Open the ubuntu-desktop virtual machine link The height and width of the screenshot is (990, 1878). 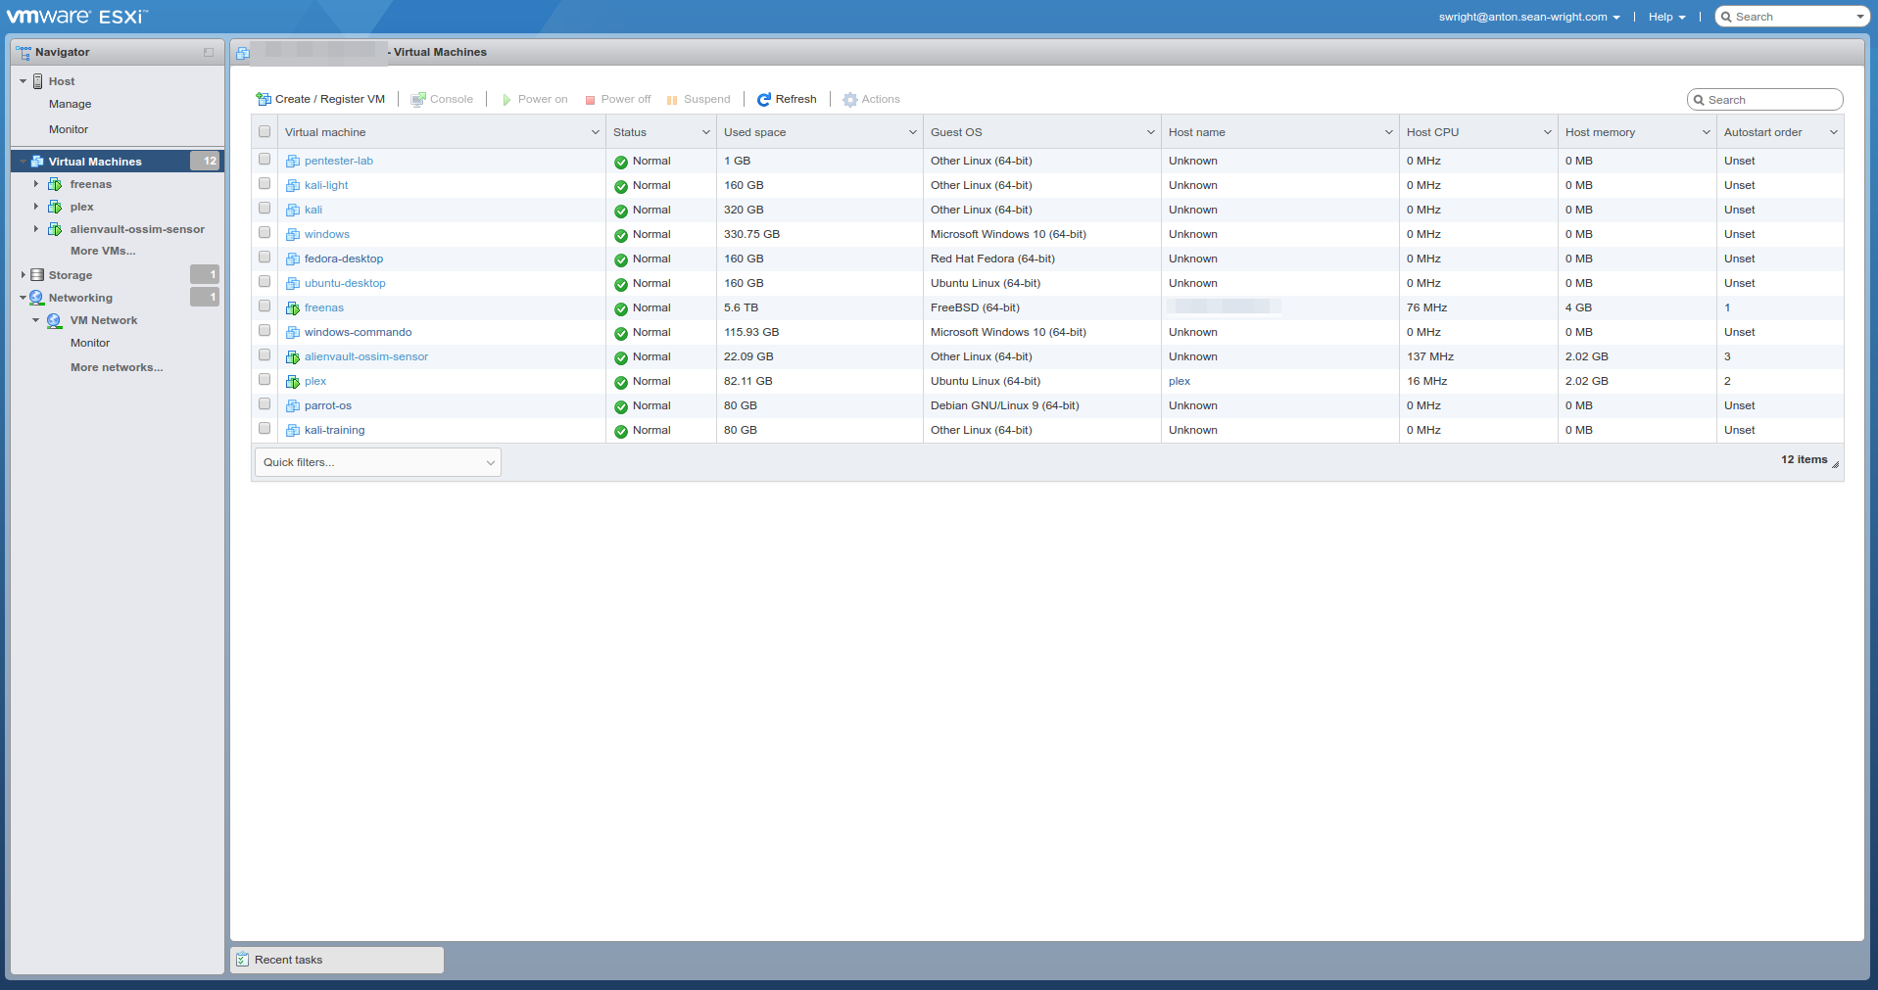[x=345, y=283]
